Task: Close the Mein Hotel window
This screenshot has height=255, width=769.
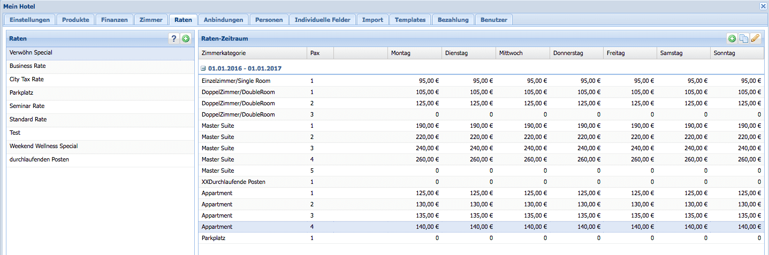Action: click(x=763, y=6)
